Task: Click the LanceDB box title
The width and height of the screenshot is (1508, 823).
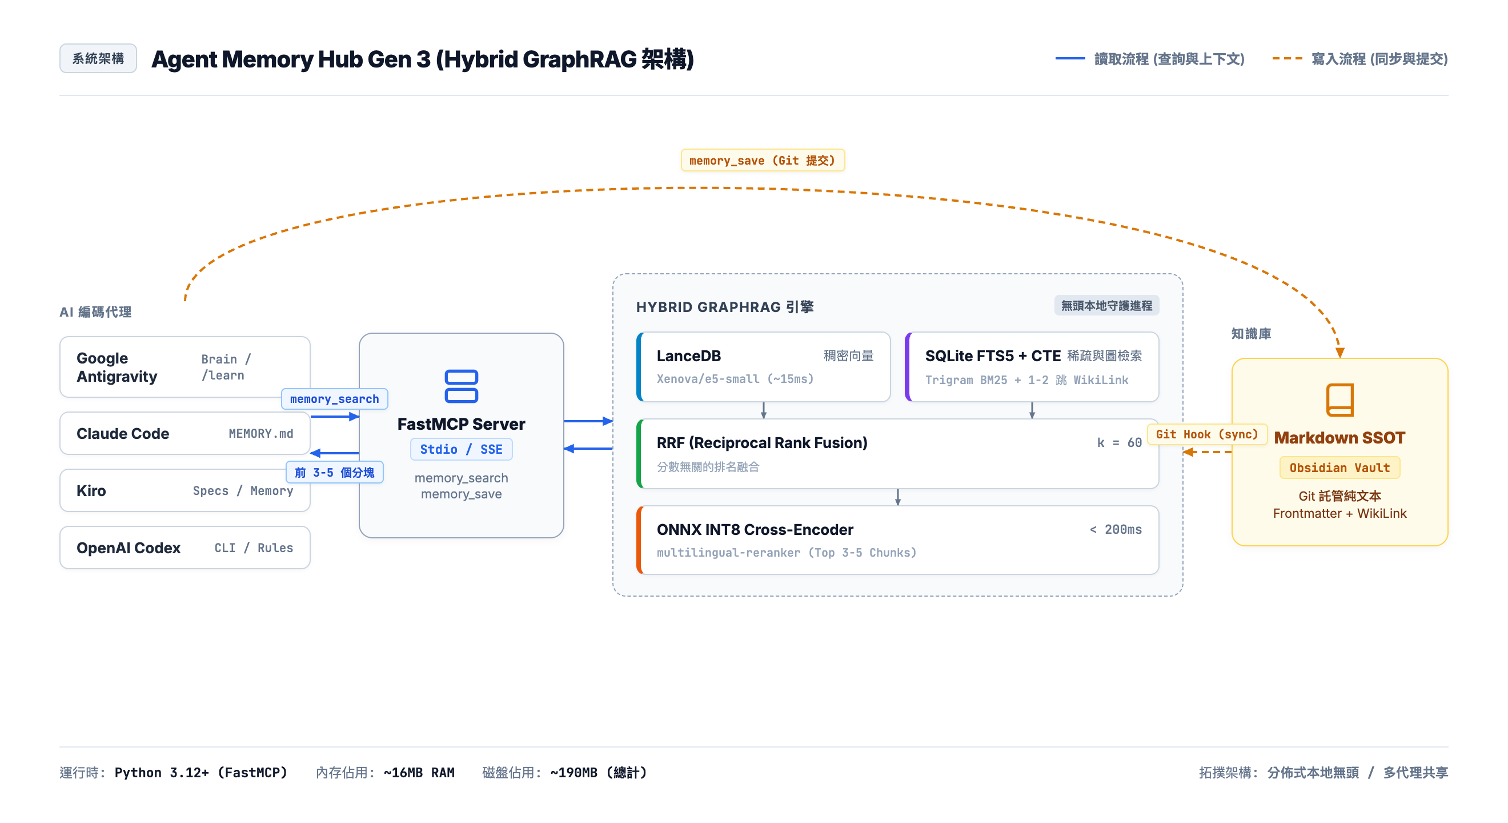Action: [688, 355]
